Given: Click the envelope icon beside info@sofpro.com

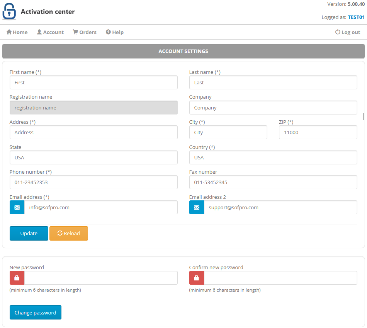Looking at the screenshot, I should pyautogui.click(x=17, y=207).
